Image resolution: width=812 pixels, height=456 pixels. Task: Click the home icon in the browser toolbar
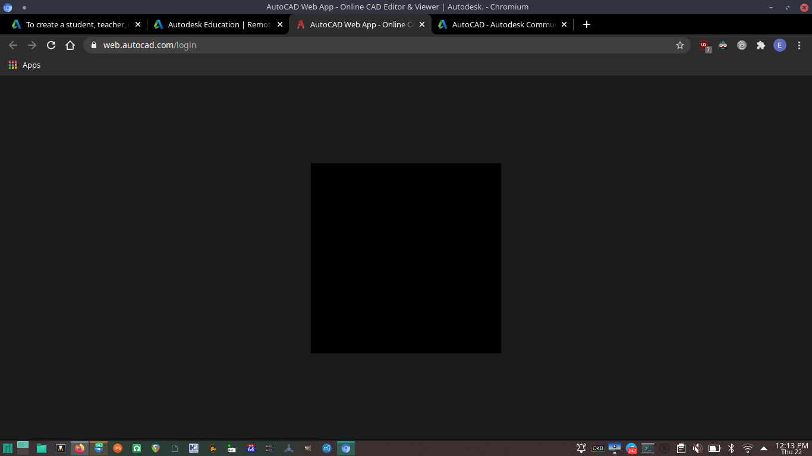tap(70, 45)
